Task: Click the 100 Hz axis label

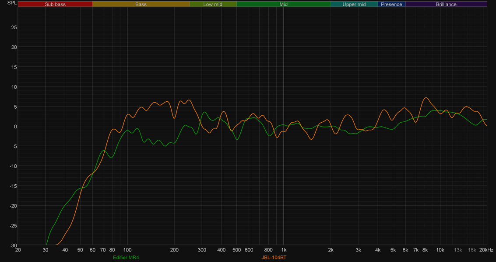Action: [127, 250]
